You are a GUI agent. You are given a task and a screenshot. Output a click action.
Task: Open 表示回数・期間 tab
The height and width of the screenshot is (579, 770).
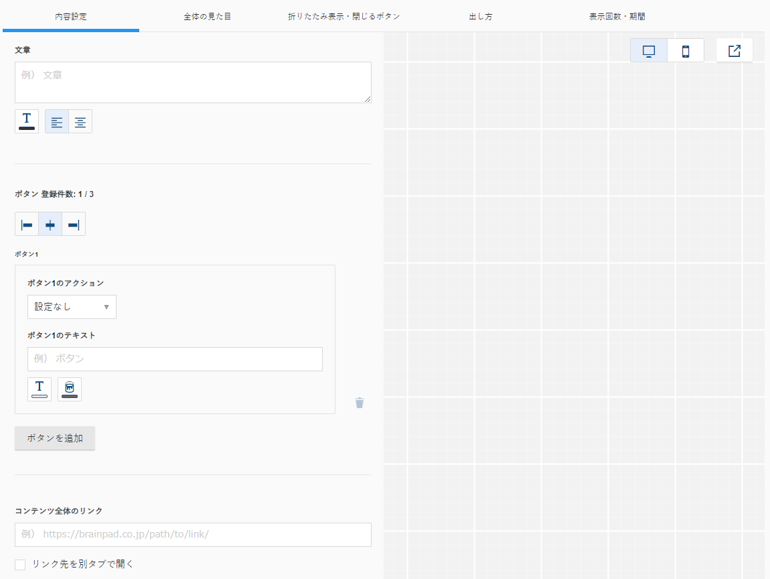(617, 16)
